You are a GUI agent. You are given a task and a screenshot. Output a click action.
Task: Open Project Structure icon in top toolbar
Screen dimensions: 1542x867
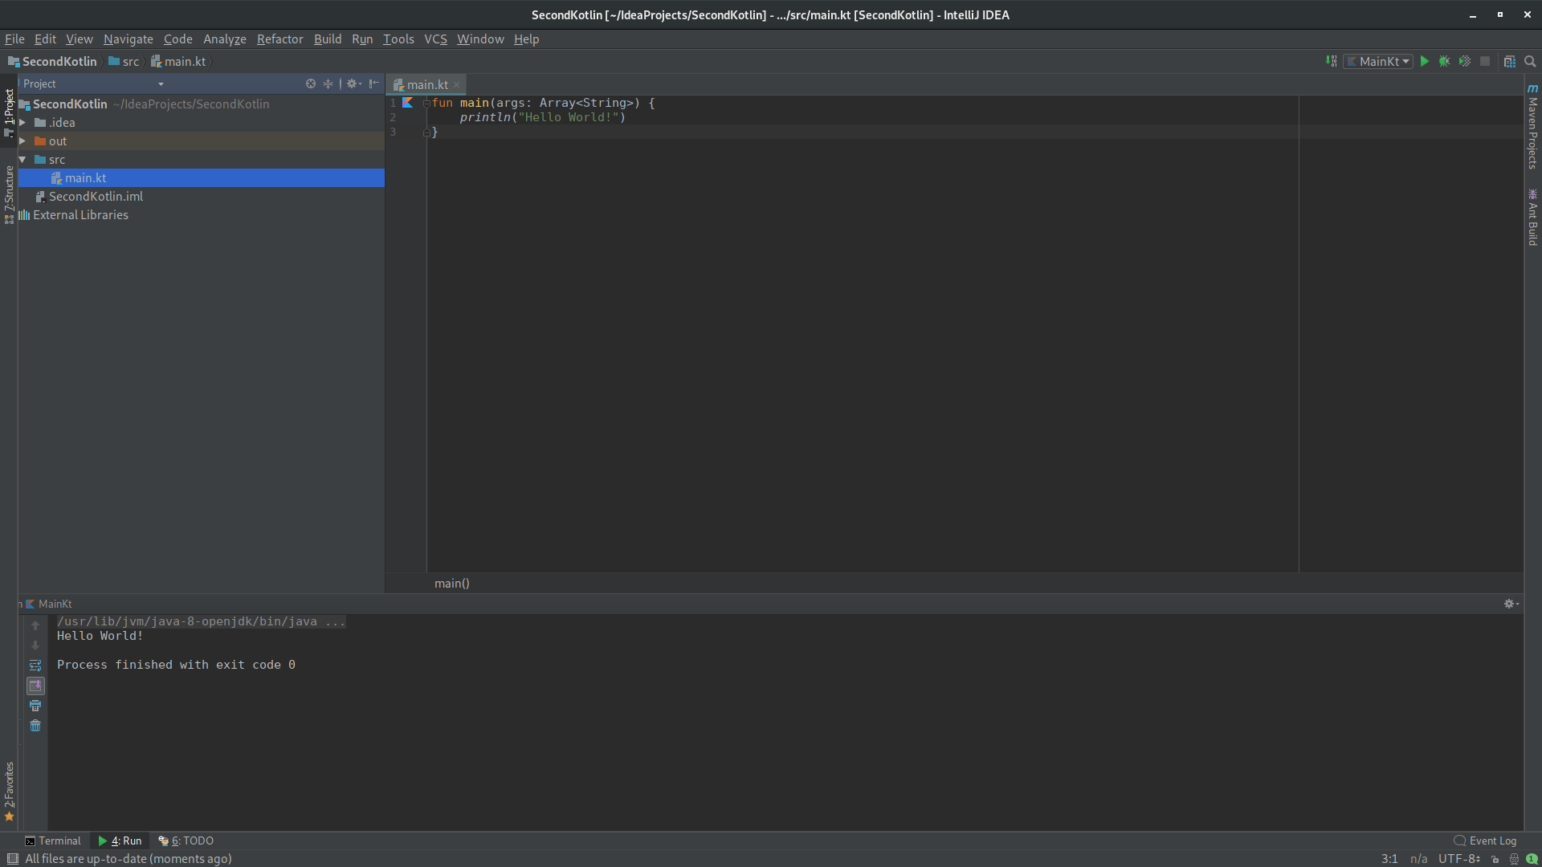1510,61
